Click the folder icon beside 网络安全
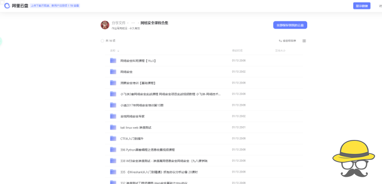The width and height of the screenshot is (382, 184). pyautogui.click(x=113, y=72)
